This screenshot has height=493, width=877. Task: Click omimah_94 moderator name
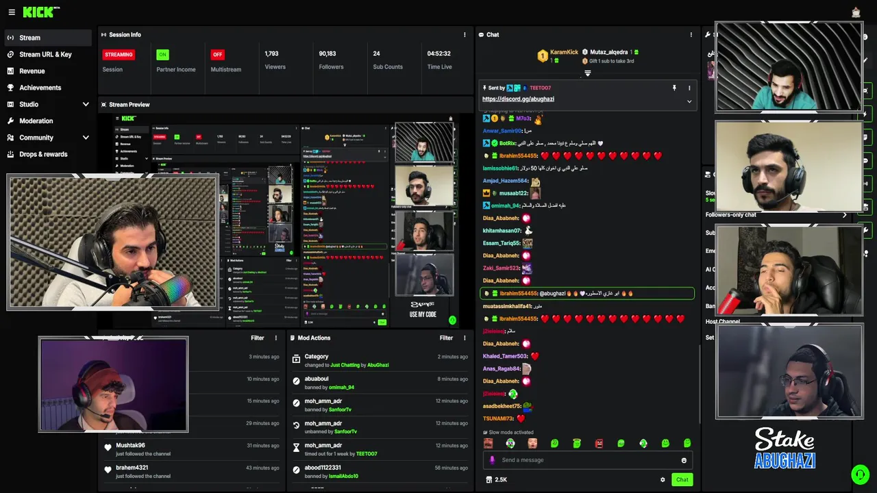coord(341,388)
